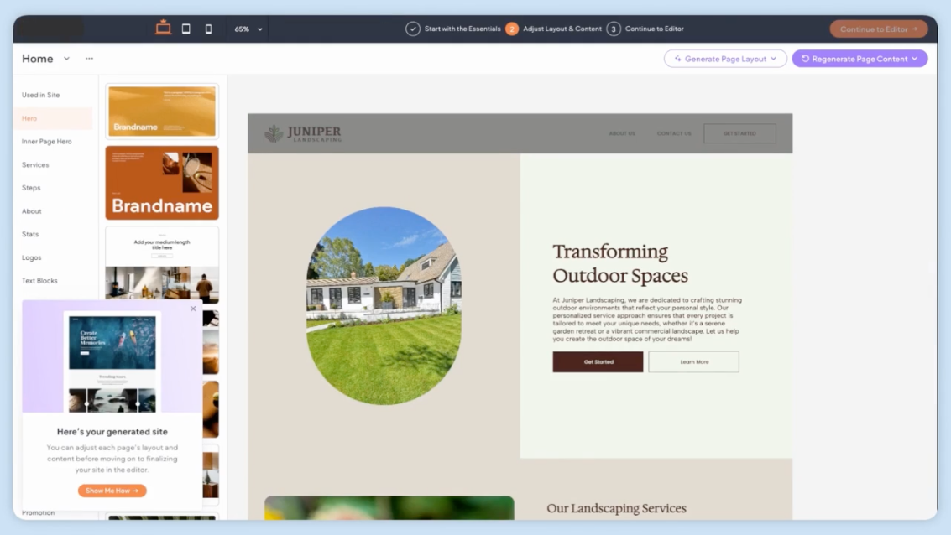Click the Continue to Editor button
The width and height of the screenshot is (951, 535).
878,29
